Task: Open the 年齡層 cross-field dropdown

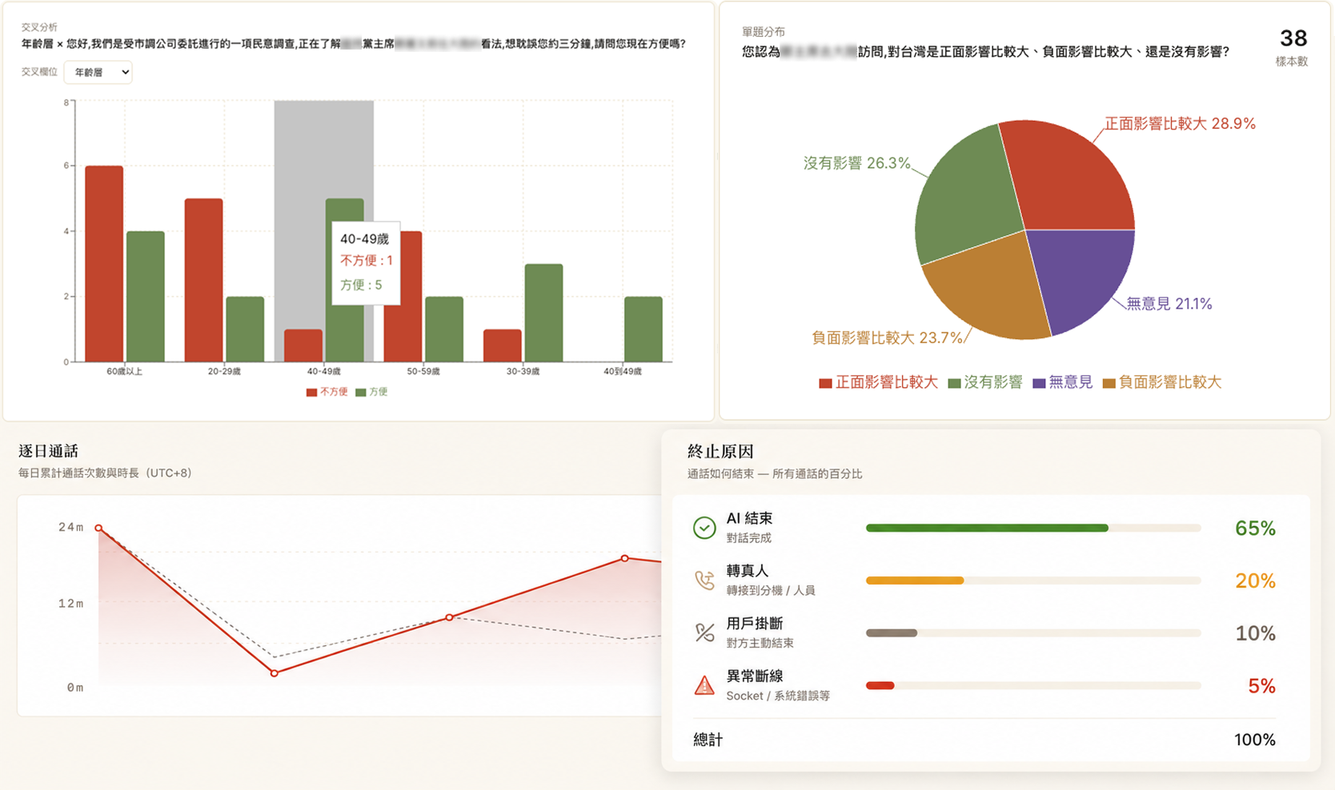Action: coord(98,72)
